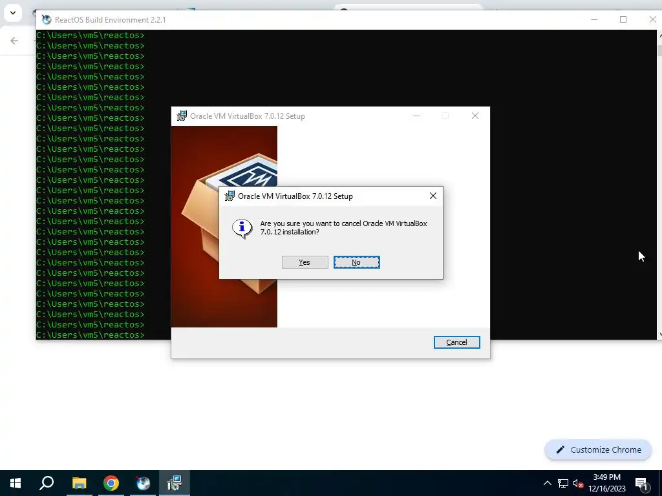Click the VirtualBox box artwork in Setup window
Viewport: 662px width, 496px height.
224,227
